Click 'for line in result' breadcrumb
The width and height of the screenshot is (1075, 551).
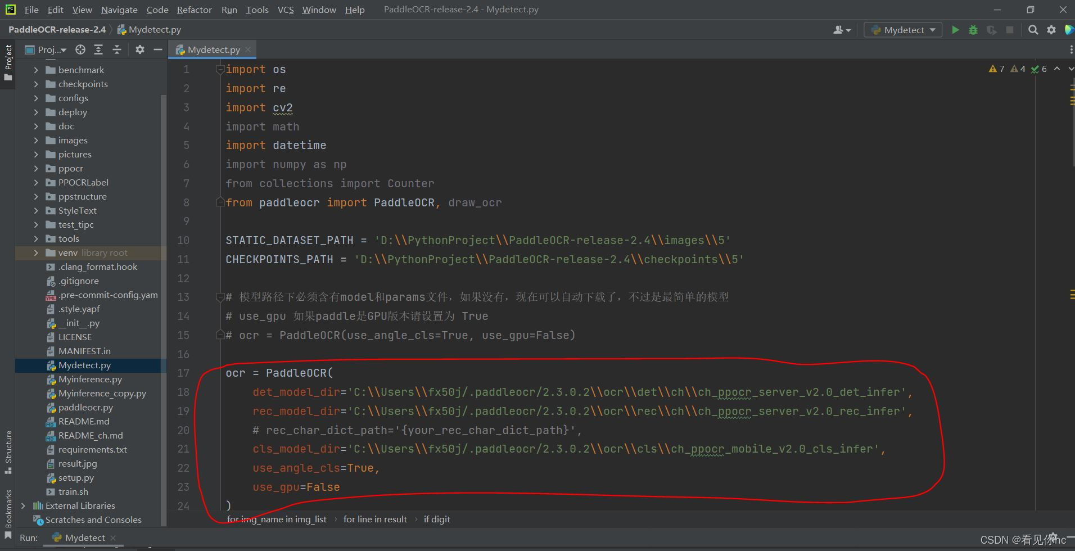pos(375,519)
